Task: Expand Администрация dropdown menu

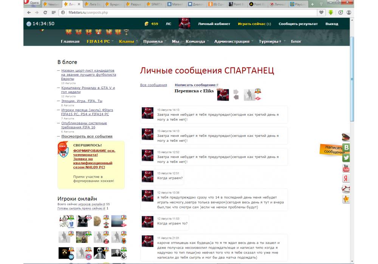Action: pos(234,41)
